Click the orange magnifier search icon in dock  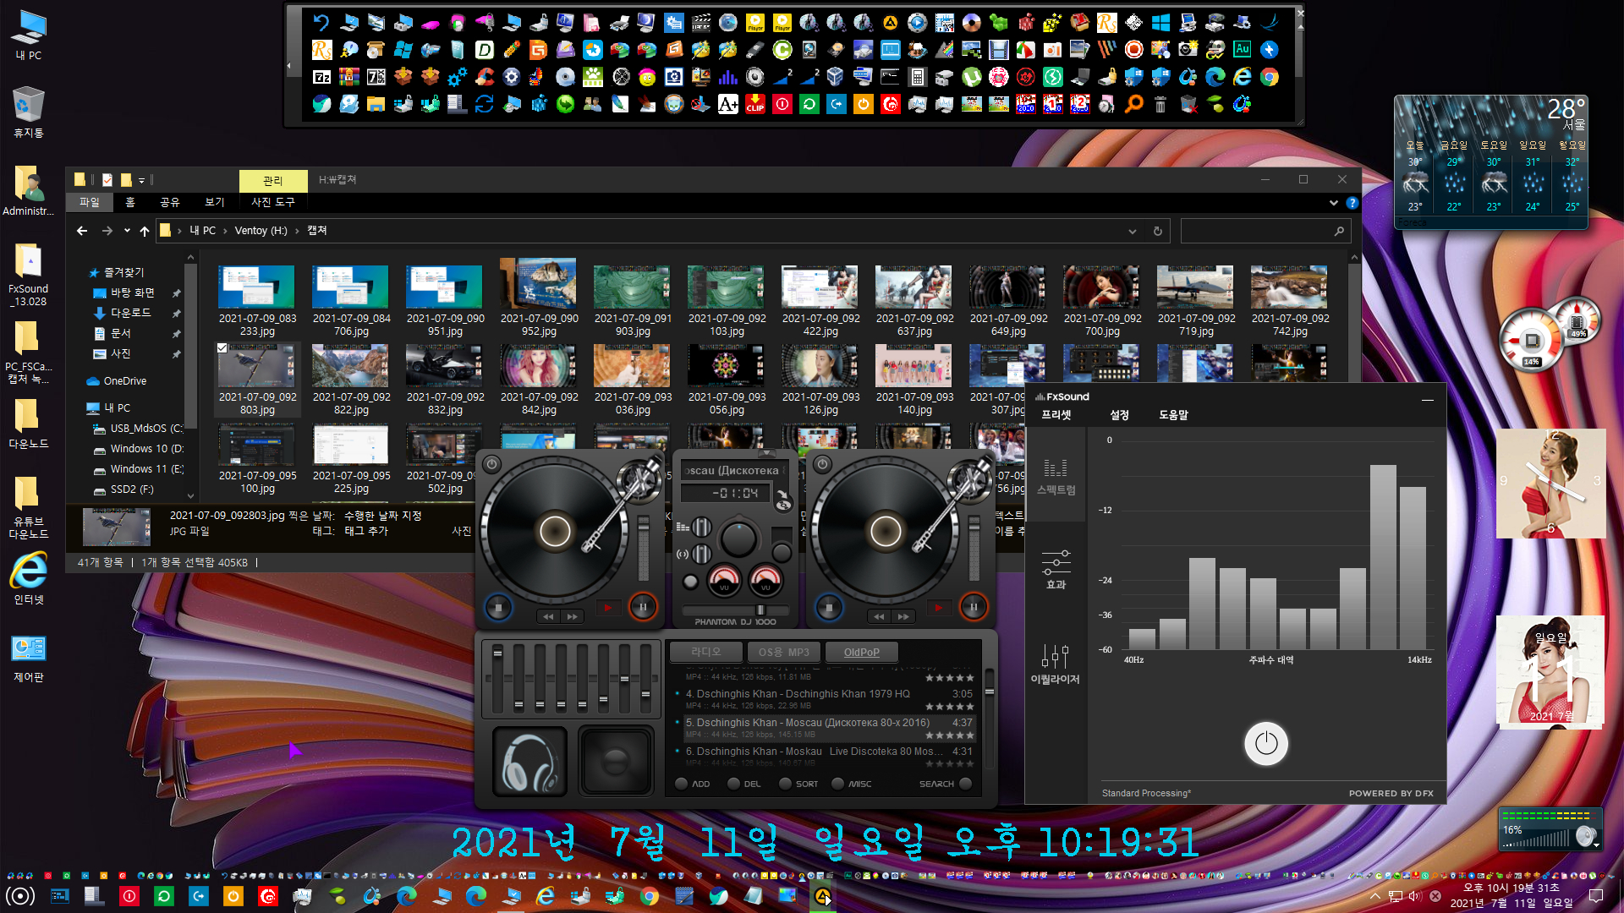coord(1133,104)
